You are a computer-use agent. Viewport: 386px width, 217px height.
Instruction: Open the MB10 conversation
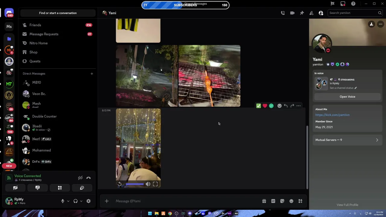58,83
